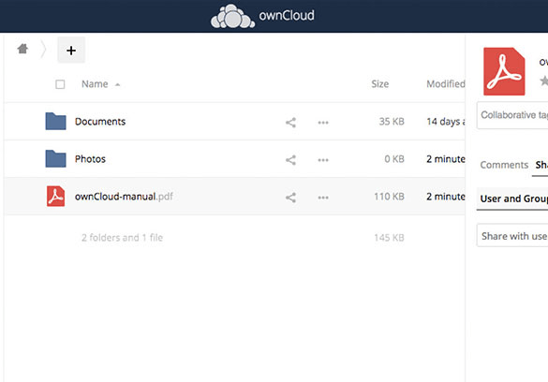Focus the Collaborative tags field
Screen dimensions: 548x382
(512, 115)
